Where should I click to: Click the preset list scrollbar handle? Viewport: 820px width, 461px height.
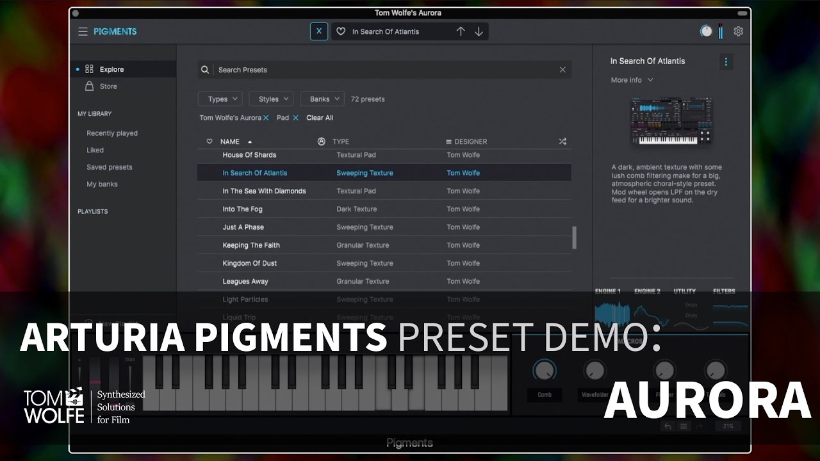[574, 238]
